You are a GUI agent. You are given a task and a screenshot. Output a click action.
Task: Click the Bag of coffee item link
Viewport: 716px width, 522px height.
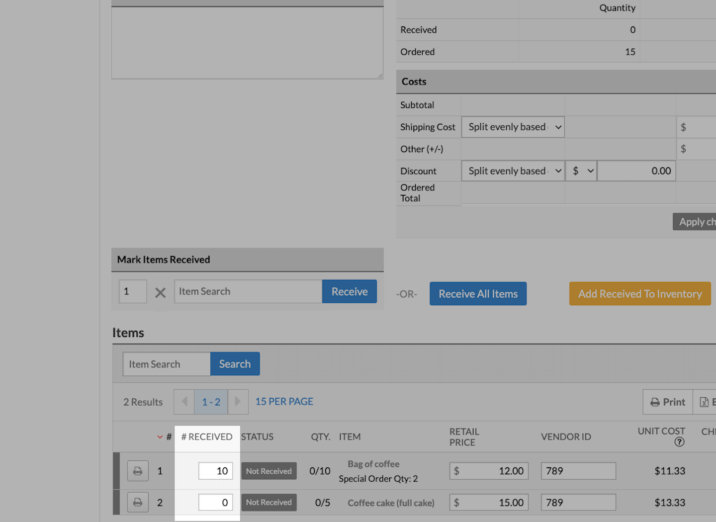(x=373, y=464)
